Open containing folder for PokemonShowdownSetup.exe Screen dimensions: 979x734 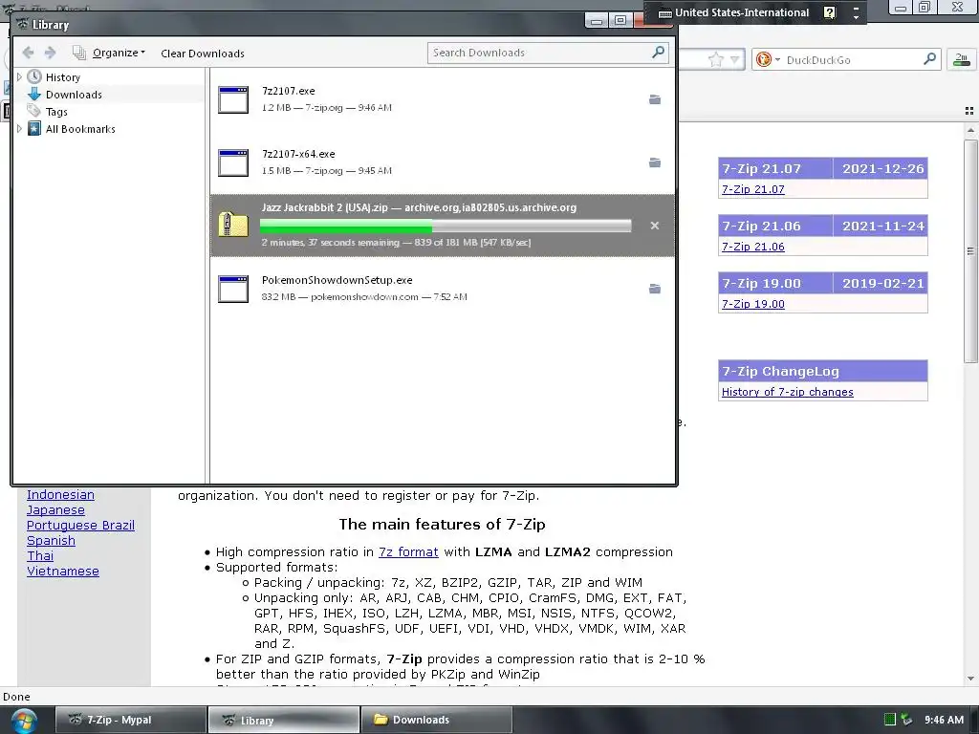654,289
